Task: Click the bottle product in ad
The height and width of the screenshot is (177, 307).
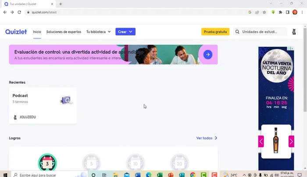Action: click(x=276, y=140)
